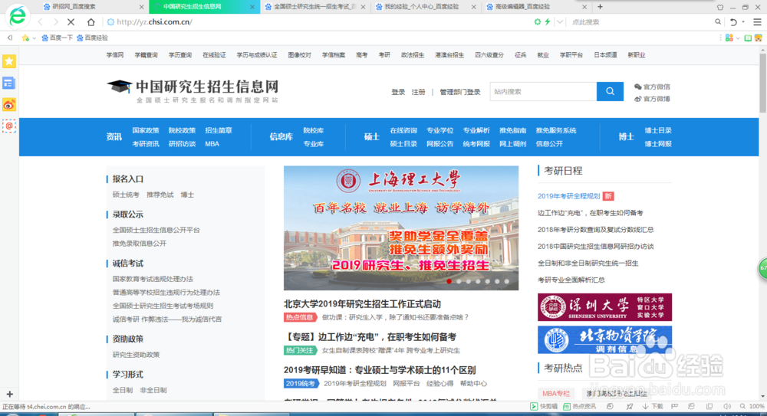Click the 官方微信 WeChat link
Viewport: 767px width, 416px height.
point(652,87)
